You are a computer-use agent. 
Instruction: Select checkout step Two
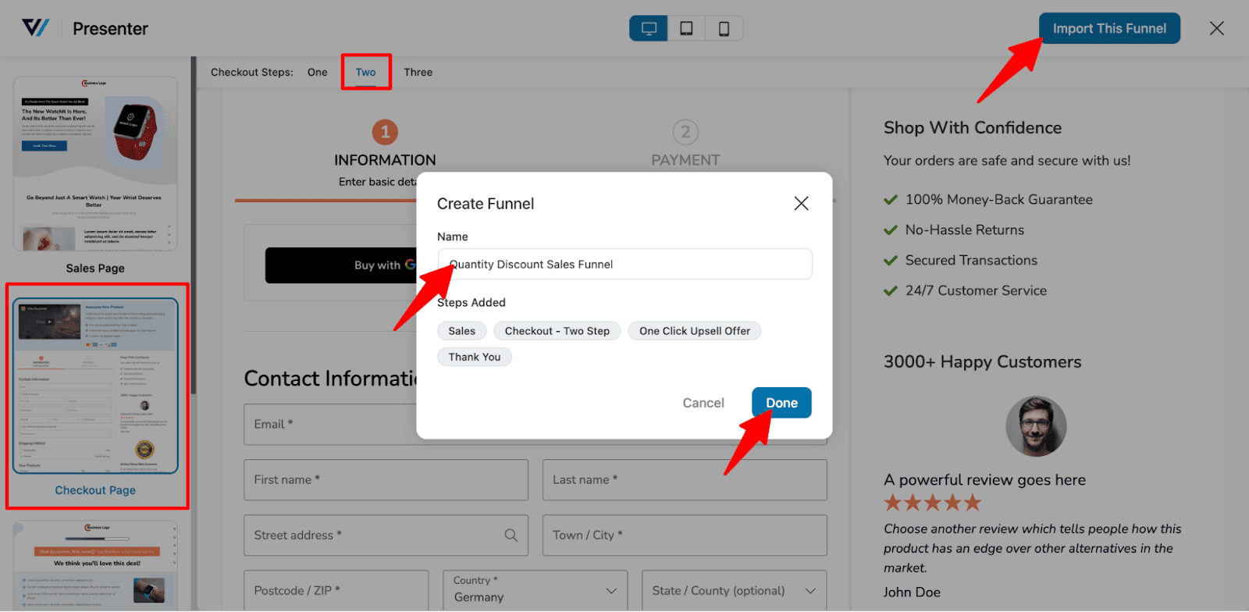365,73
